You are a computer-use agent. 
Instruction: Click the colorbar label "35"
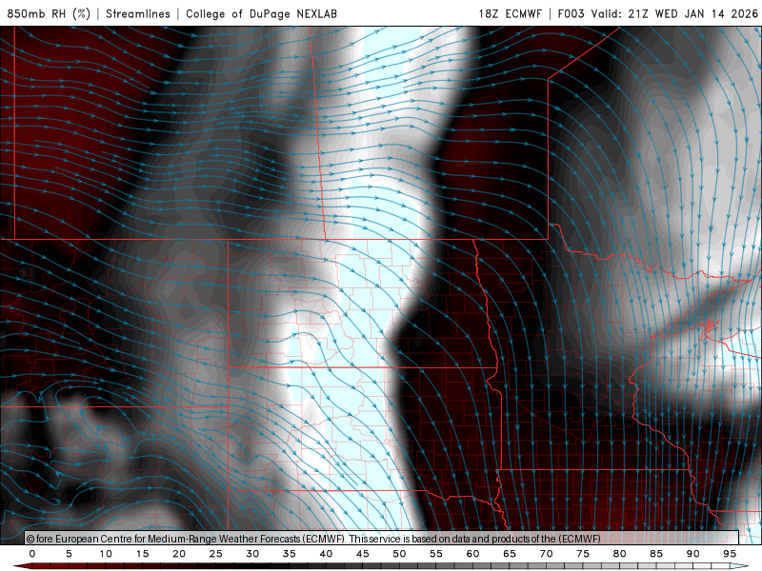pyautogui.click(x=290, y=554)
